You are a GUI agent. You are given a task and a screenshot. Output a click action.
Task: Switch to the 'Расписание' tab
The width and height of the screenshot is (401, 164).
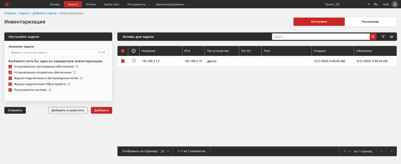370,22
